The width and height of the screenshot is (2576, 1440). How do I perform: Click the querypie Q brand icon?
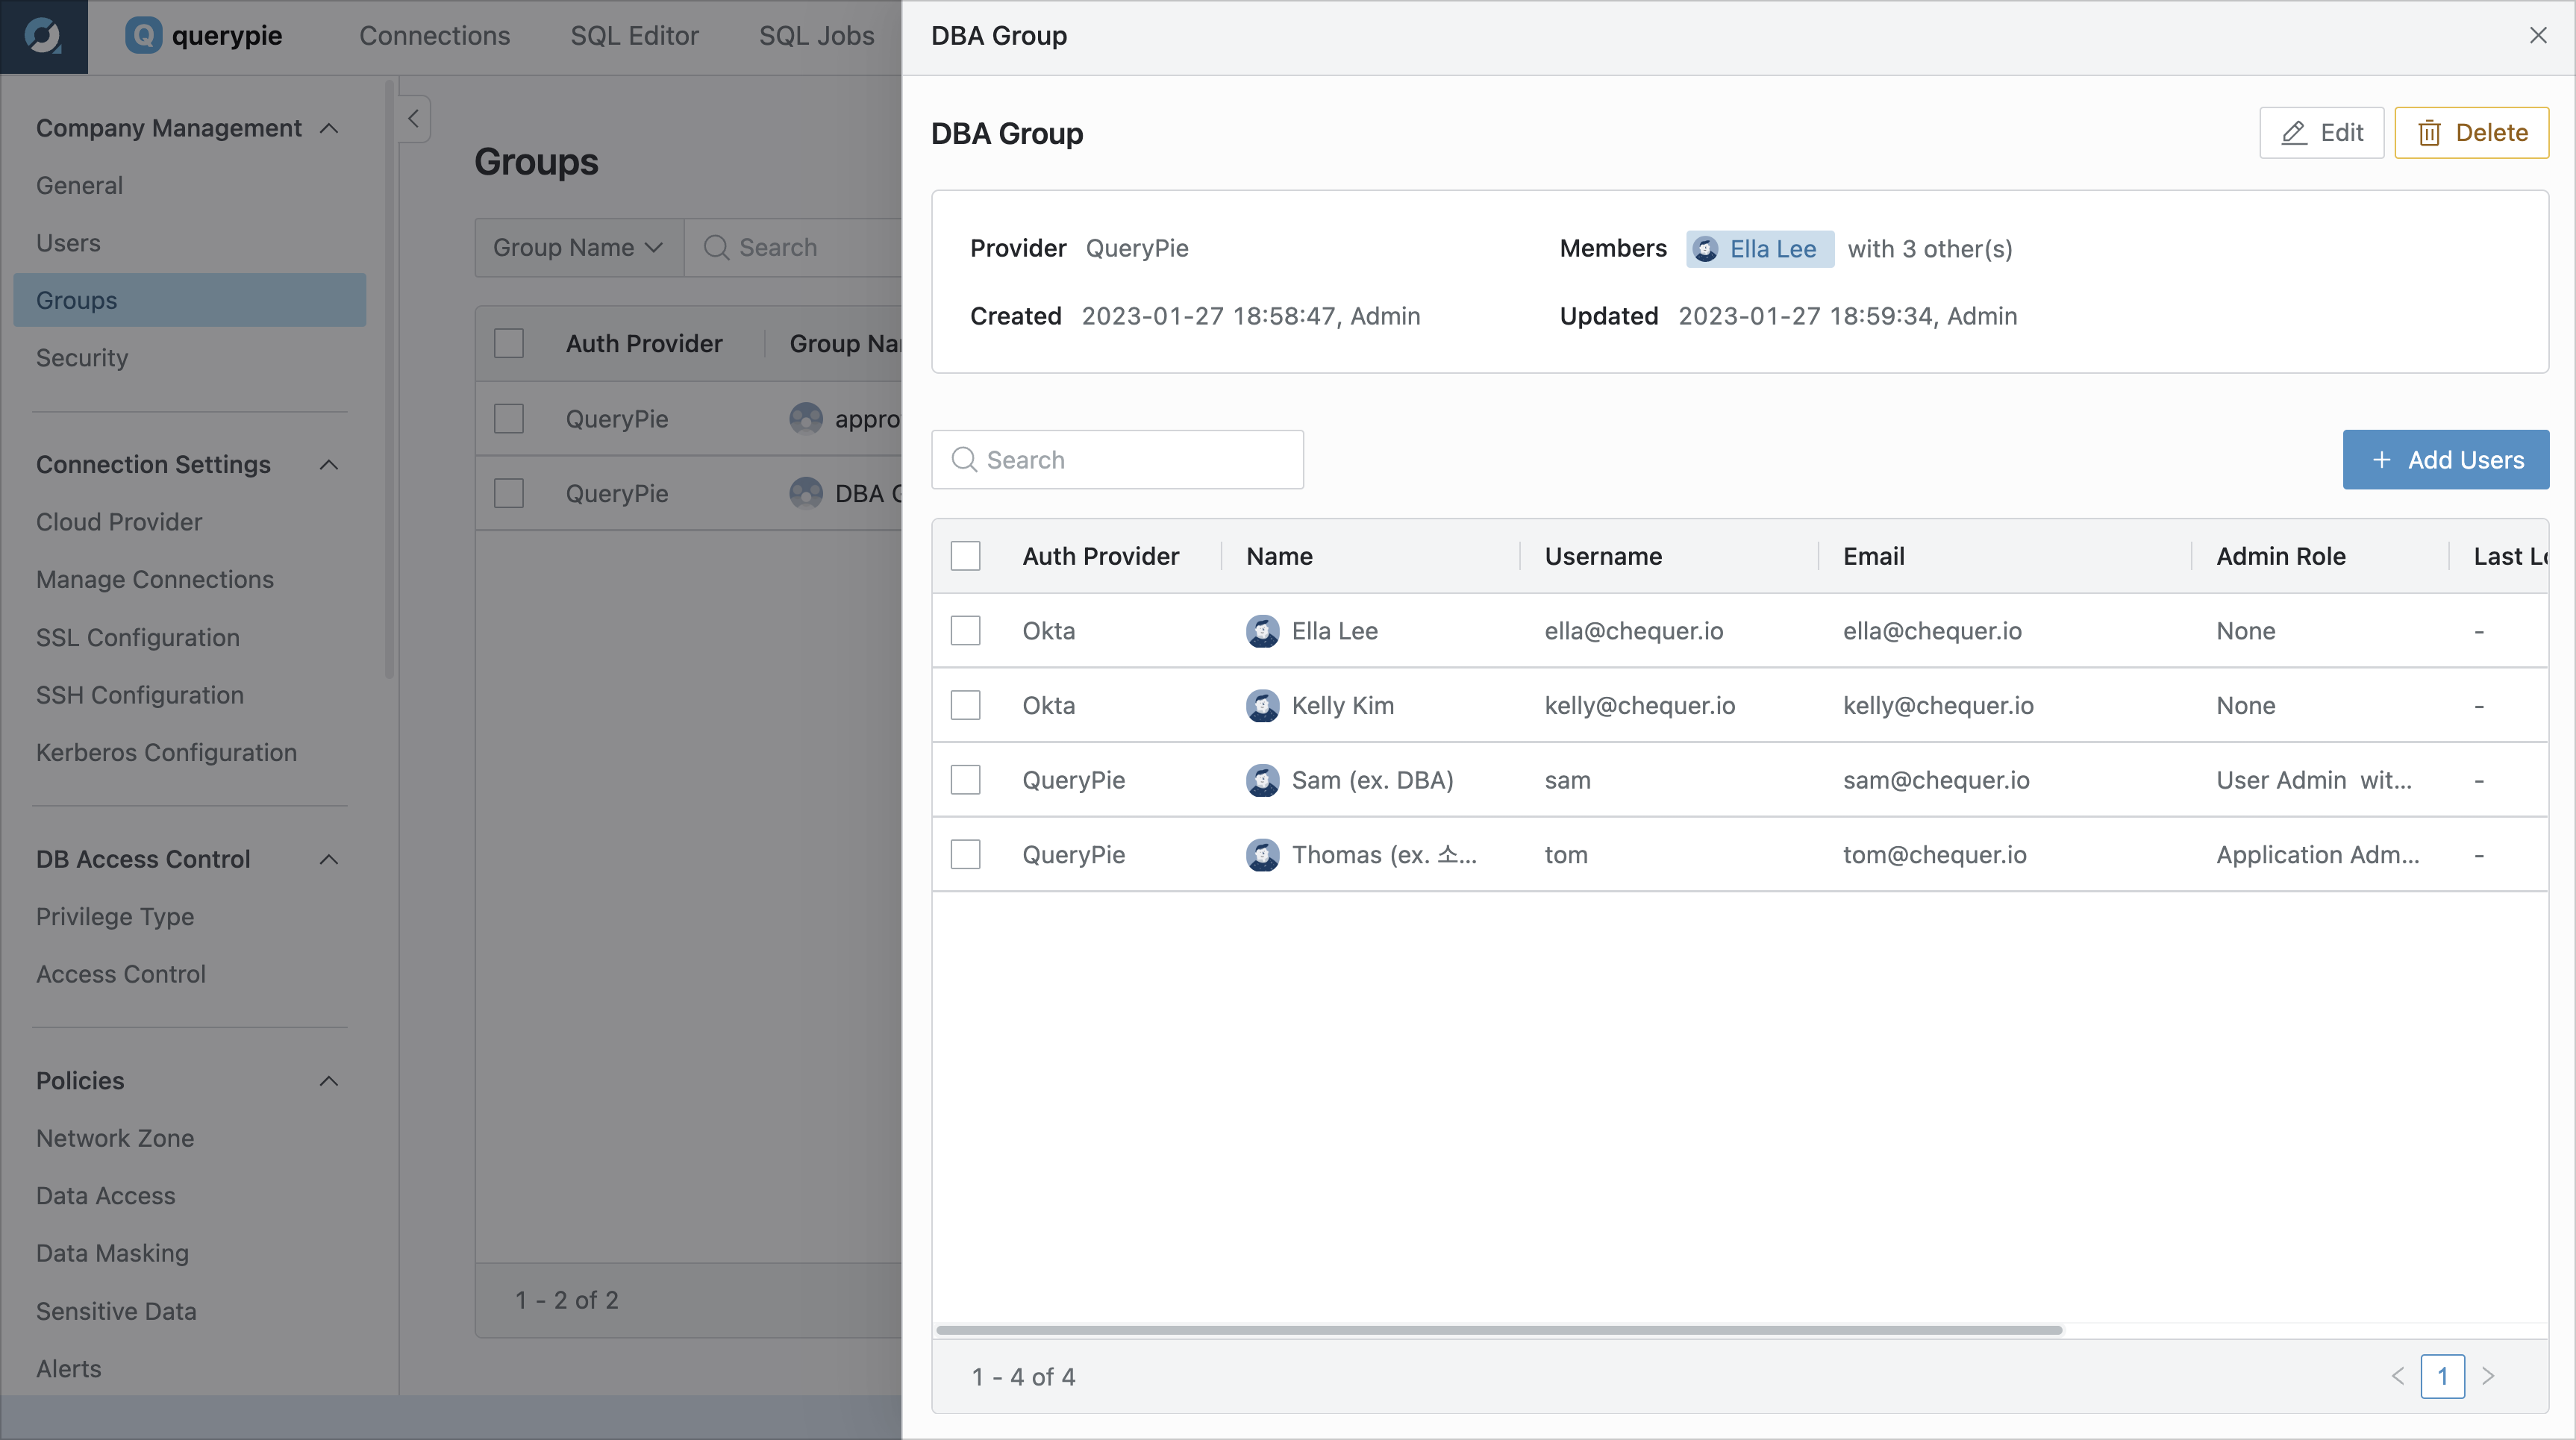pyautogui.click(x=143, y=36)
